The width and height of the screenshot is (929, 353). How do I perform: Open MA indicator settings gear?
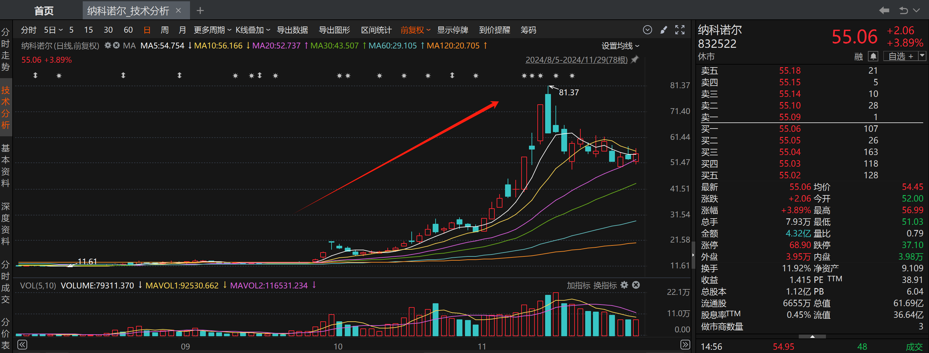(108, 46)
